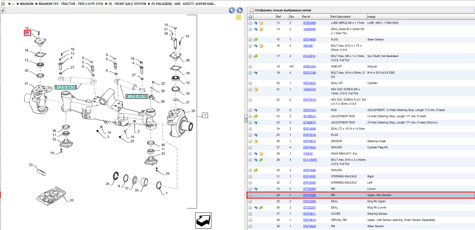Click blue arrow icon on ref 19 row
Viewport: 475px width, 230px height.
256,73
